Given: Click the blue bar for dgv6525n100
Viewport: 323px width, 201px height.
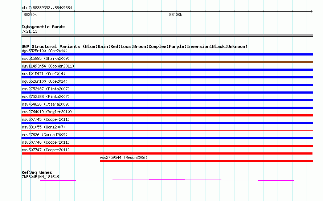Looking at the screenshot, I should (167, 54).
